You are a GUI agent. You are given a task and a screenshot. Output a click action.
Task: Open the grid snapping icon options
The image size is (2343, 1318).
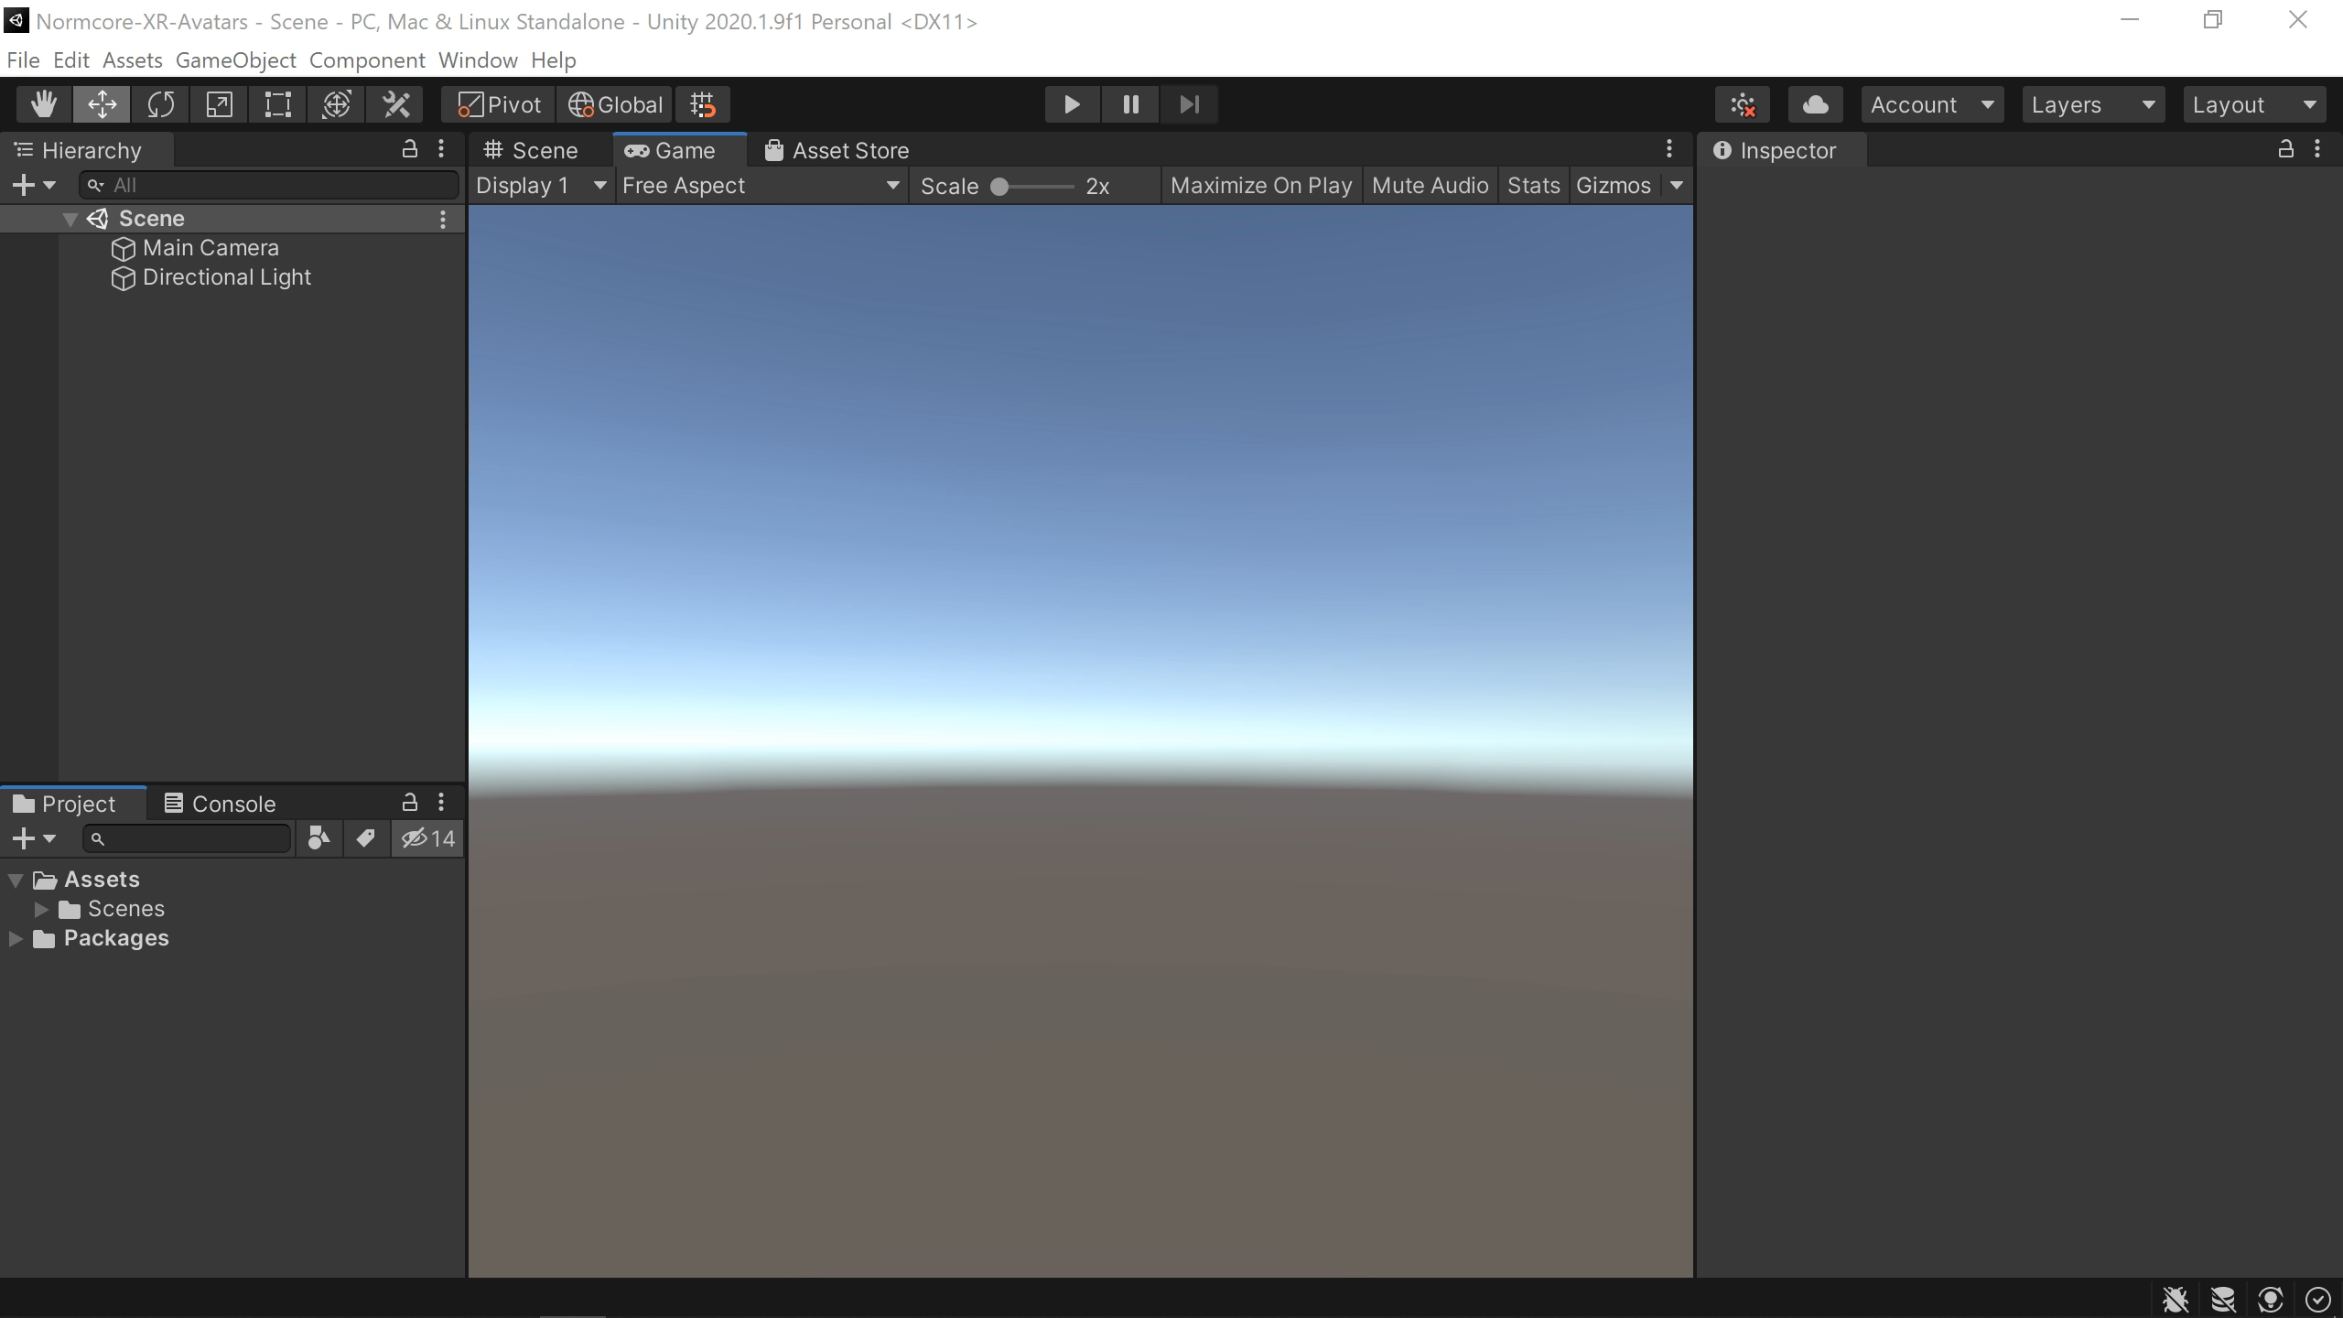coord(703,103)
